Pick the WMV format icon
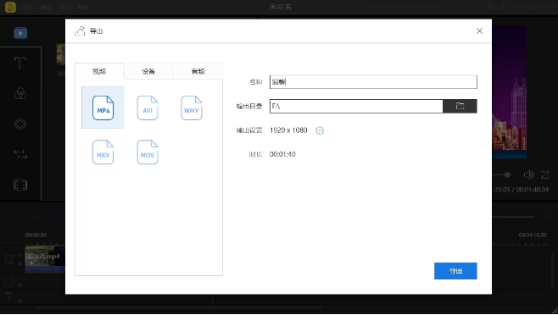 [x=192, y=108]
